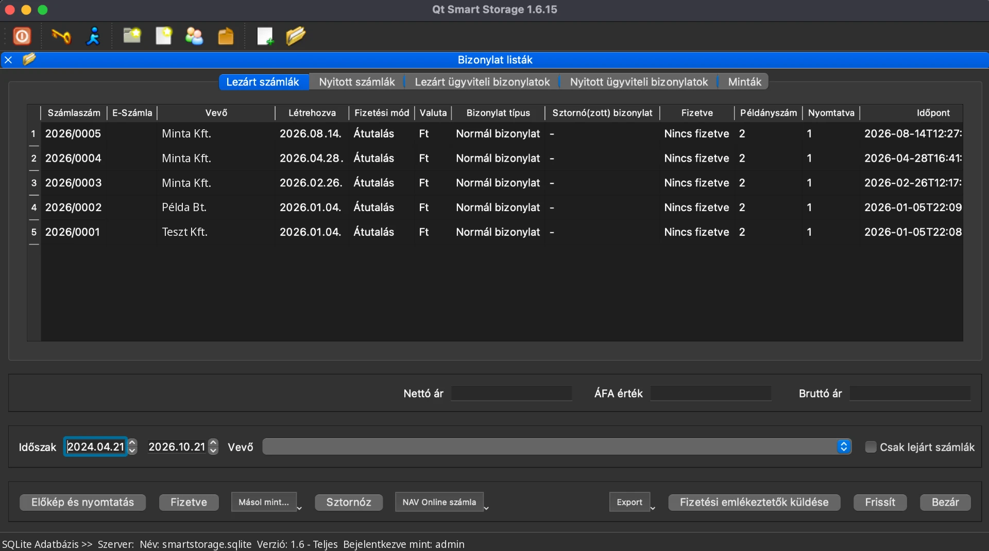Close the Bizonylat listák panel with X
Image resolution: width=989 pixels, height=551 pixels.
[8, 60]
